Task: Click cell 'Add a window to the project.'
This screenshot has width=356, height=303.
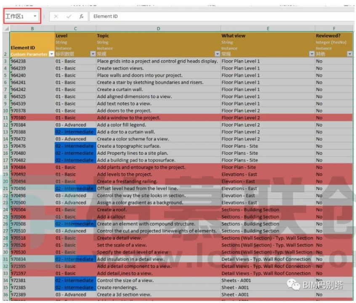Action: (x=158, y=118)
